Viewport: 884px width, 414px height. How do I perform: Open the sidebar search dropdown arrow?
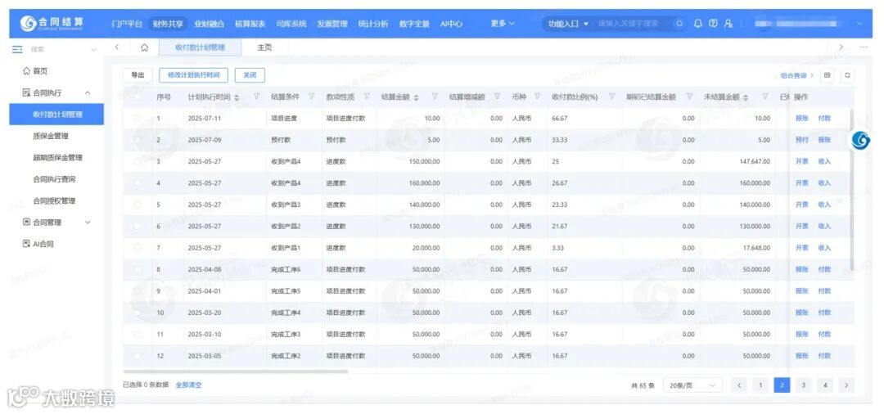click(93, 50)
